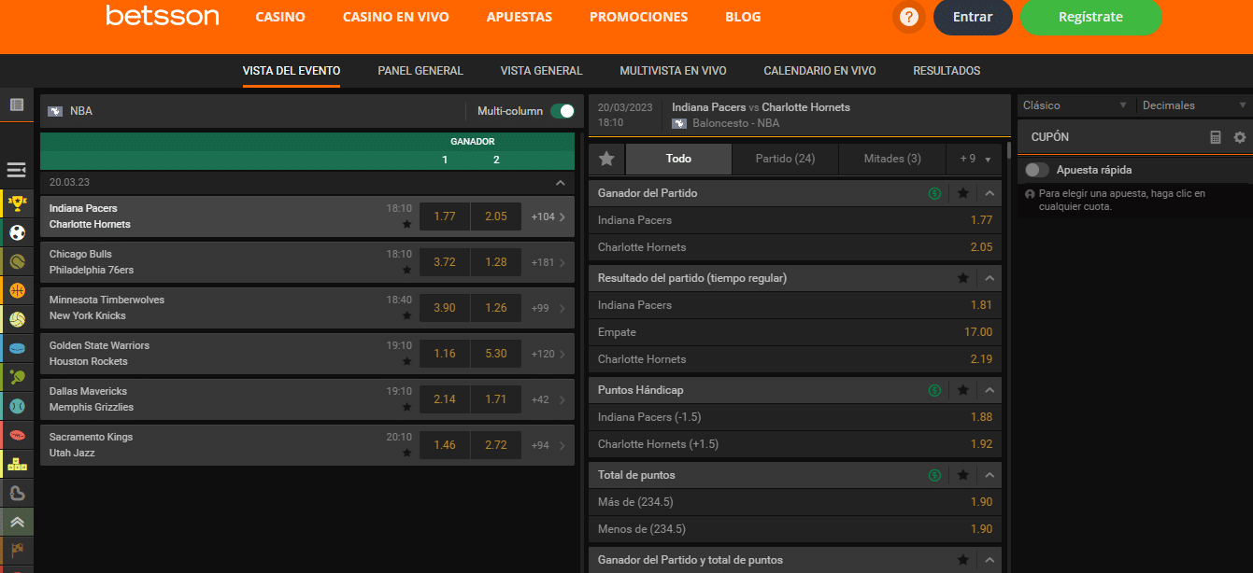Click the star icon left of Todo tab
Screen dimensions: 1253x573
pos(606,159)
